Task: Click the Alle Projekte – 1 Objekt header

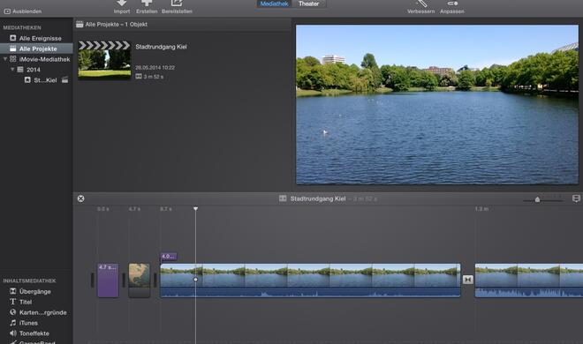Action: click(x=116, y=25)
